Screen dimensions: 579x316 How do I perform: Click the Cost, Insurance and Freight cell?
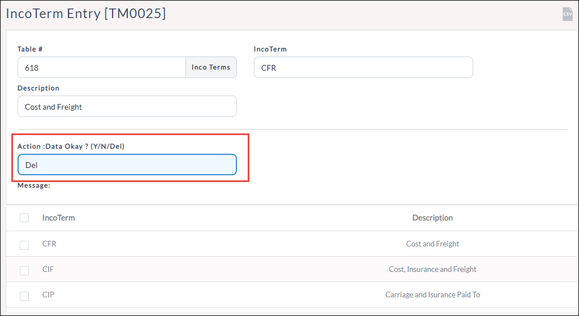click(x=432, y=270)
